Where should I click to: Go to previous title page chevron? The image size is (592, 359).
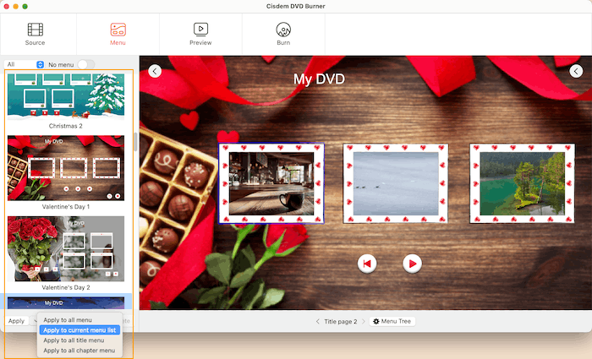click(x=318, y=322)
